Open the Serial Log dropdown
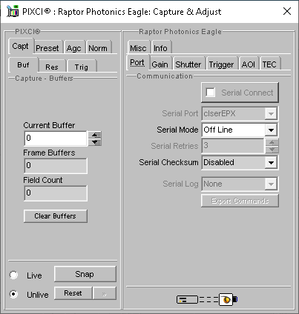This screenshot has width=299, height=314. click(240, 184)
